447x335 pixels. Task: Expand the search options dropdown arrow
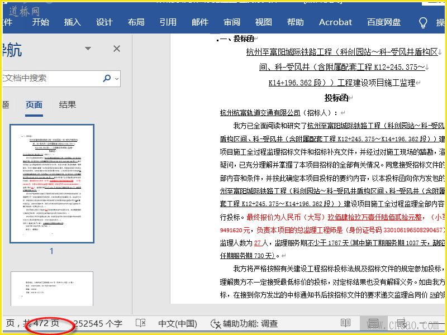click(x=117, y=79)
